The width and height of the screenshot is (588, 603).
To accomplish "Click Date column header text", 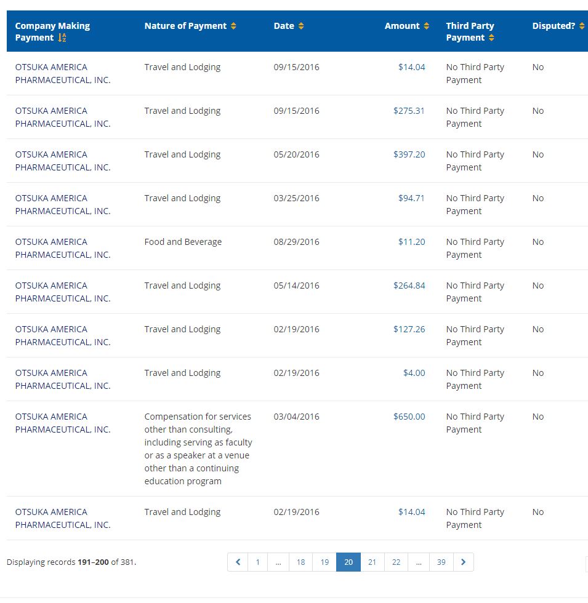I will (284, 26).
